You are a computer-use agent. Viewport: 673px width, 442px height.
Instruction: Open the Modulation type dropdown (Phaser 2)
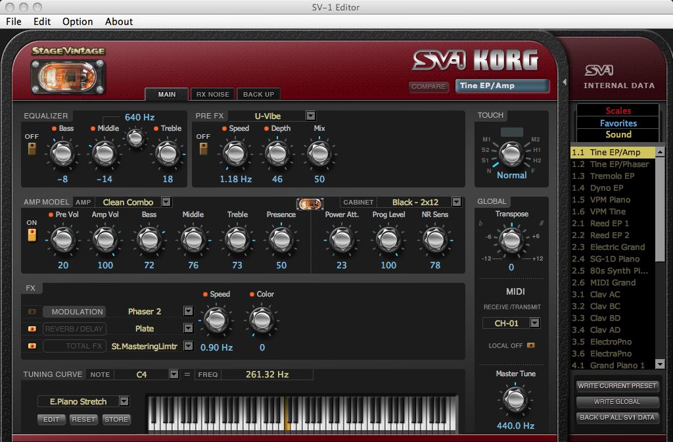[189, 311]
